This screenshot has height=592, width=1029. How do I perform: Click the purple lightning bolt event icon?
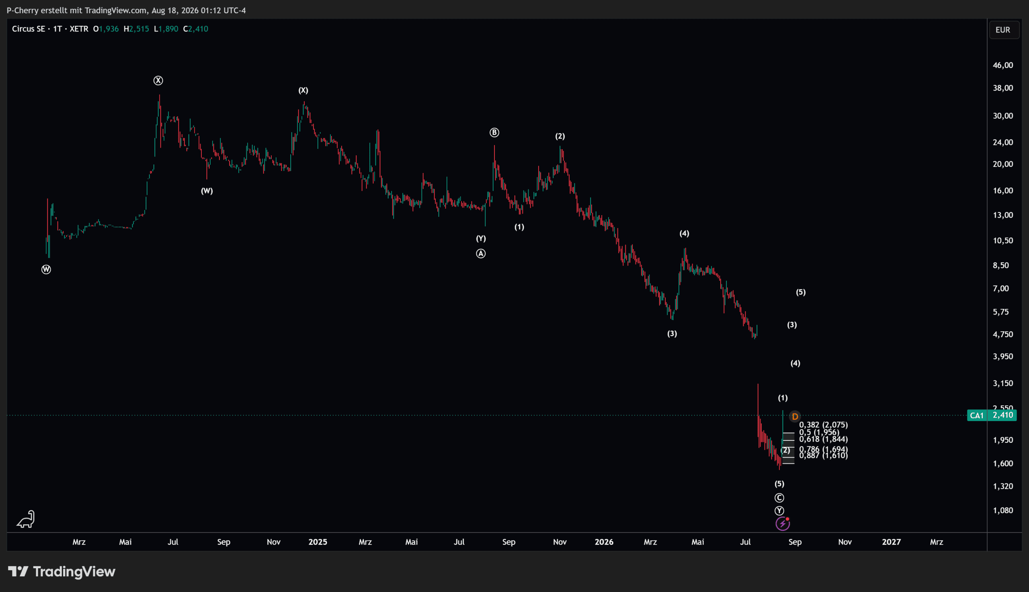click(783, 524)
